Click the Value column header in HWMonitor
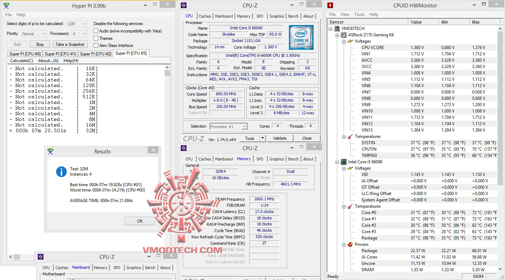The image size is (505, 280). pos(423,22)
